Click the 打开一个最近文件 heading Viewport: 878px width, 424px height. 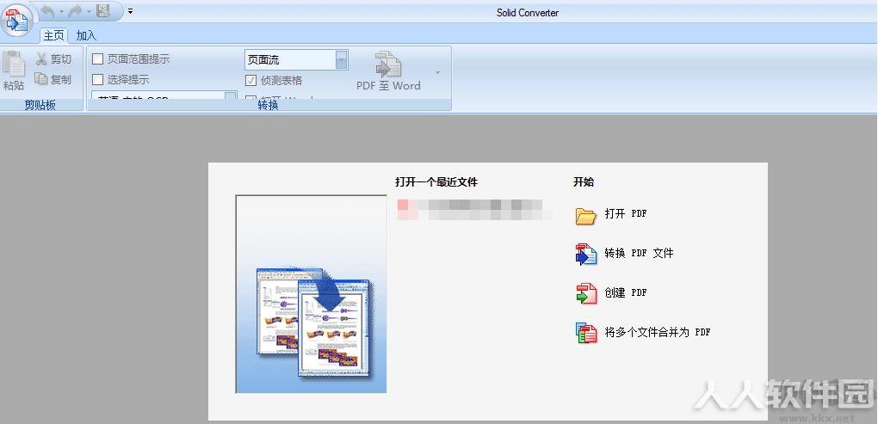tap(436, 181)
